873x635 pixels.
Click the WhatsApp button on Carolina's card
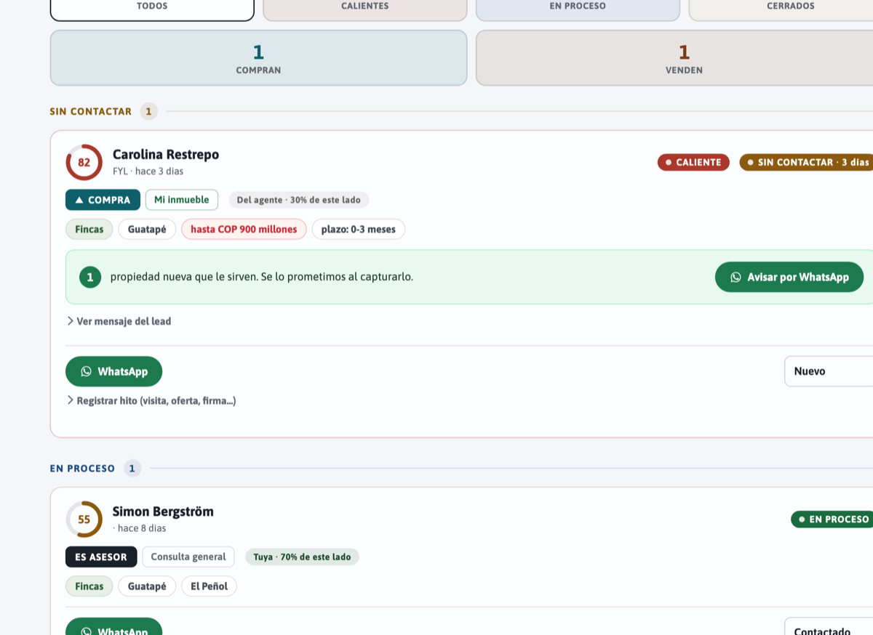(113, 371)
